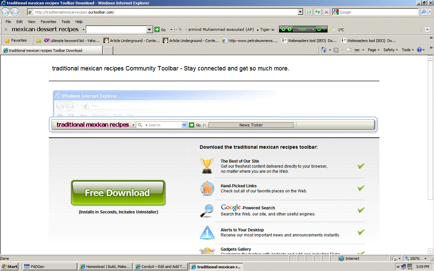
Task: Click the checkmark beside Google-Powered Search
Action: (x=361, y=210)
